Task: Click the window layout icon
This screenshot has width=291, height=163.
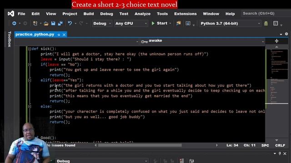Action: pyautogui.click(x=276, y=23)
